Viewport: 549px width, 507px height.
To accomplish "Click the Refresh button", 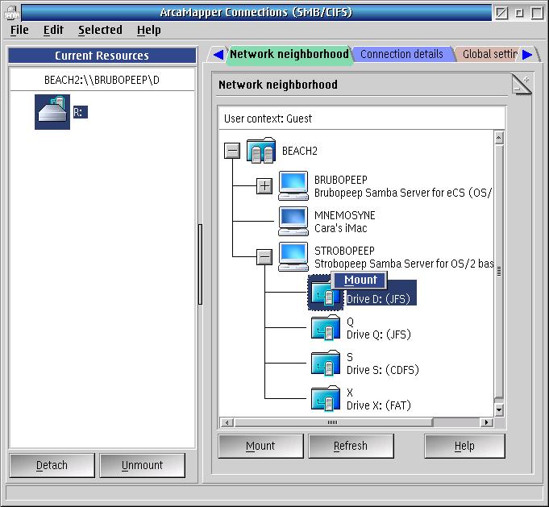I will click(351, 446).
